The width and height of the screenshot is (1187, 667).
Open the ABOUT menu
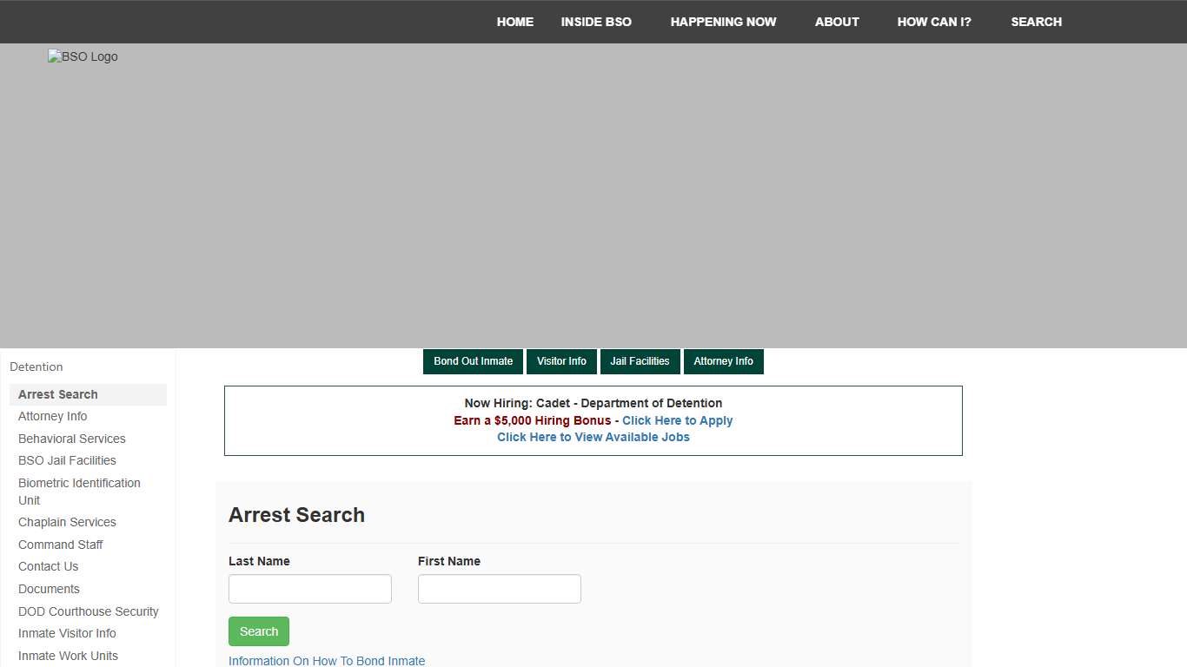pyautogui.click(x=836, y=22)
